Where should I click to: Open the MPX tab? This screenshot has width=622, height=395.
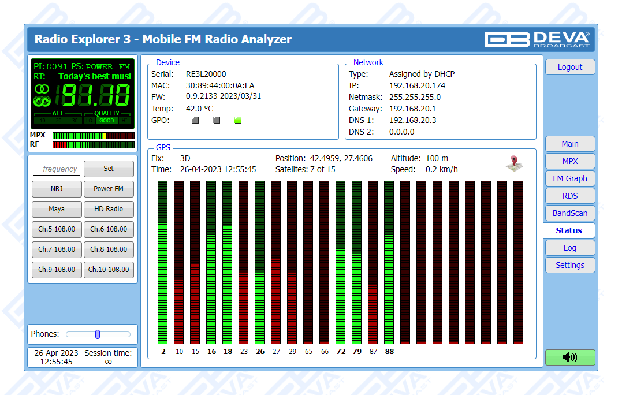(x=569, y=161)
